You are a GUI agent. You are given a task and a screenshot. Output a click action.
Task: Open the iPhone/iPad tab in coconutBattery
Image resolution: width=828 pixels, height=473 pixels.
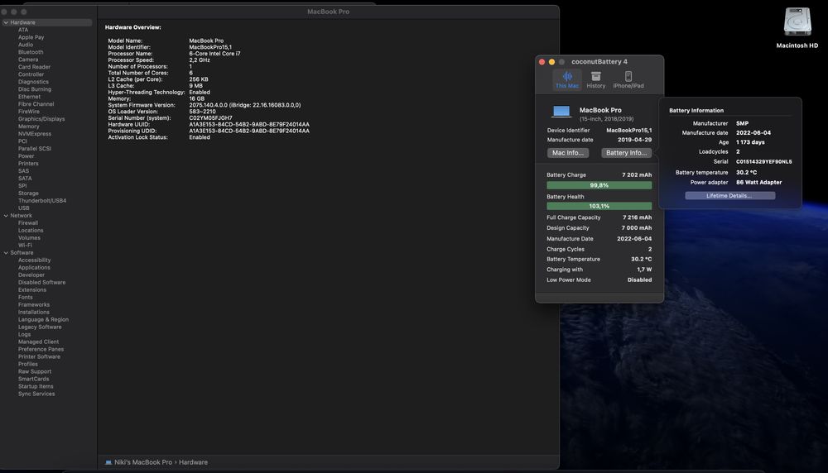tap(628, 79)
